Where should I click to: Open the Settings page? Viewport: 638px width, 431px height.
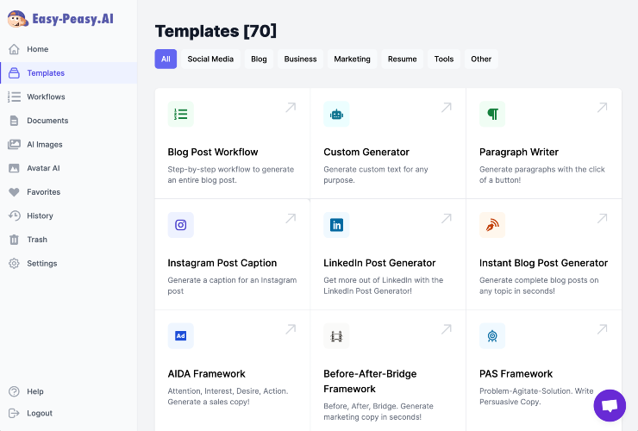pos(41,264)
